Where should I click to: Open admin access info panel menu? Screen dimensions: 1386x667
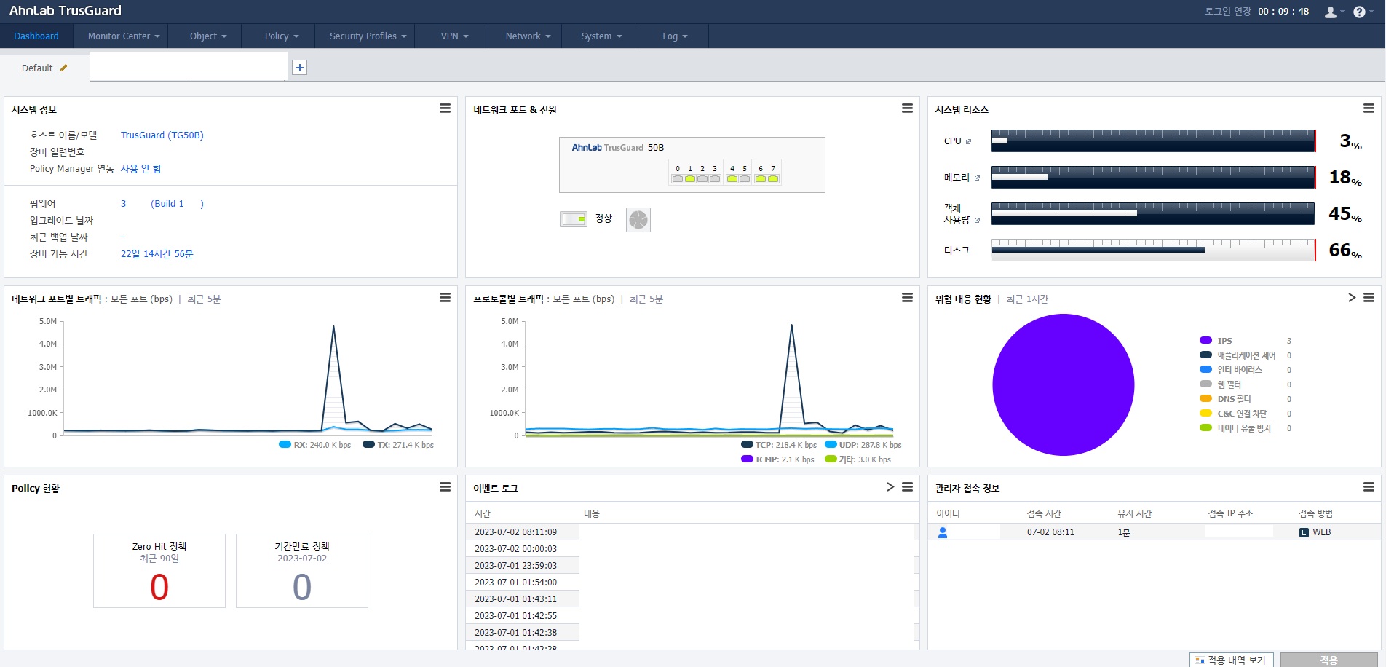(1369, 487)
